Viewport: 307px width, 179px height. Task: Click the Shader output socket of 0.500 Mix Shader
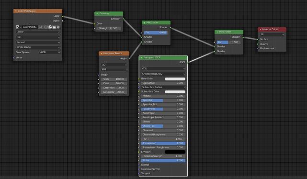(x=243, y=37)
